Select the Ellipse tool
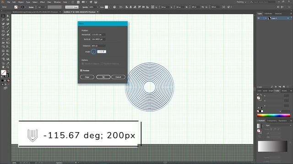 [3, 31]
